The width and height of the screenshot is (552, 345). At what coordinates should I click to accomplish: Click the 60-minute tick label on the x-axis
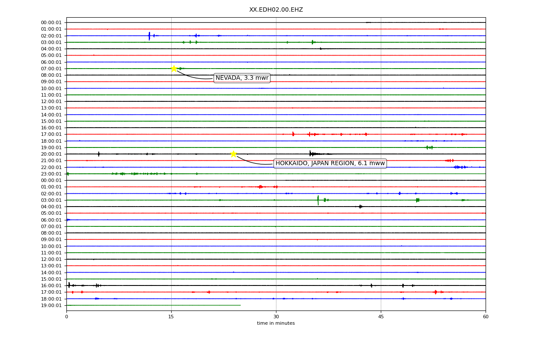pyautogui.click(x=486, y=317)
